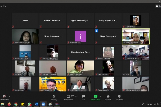
Task: Open Firefox from the taskbar
Action: tap(9, 104)
